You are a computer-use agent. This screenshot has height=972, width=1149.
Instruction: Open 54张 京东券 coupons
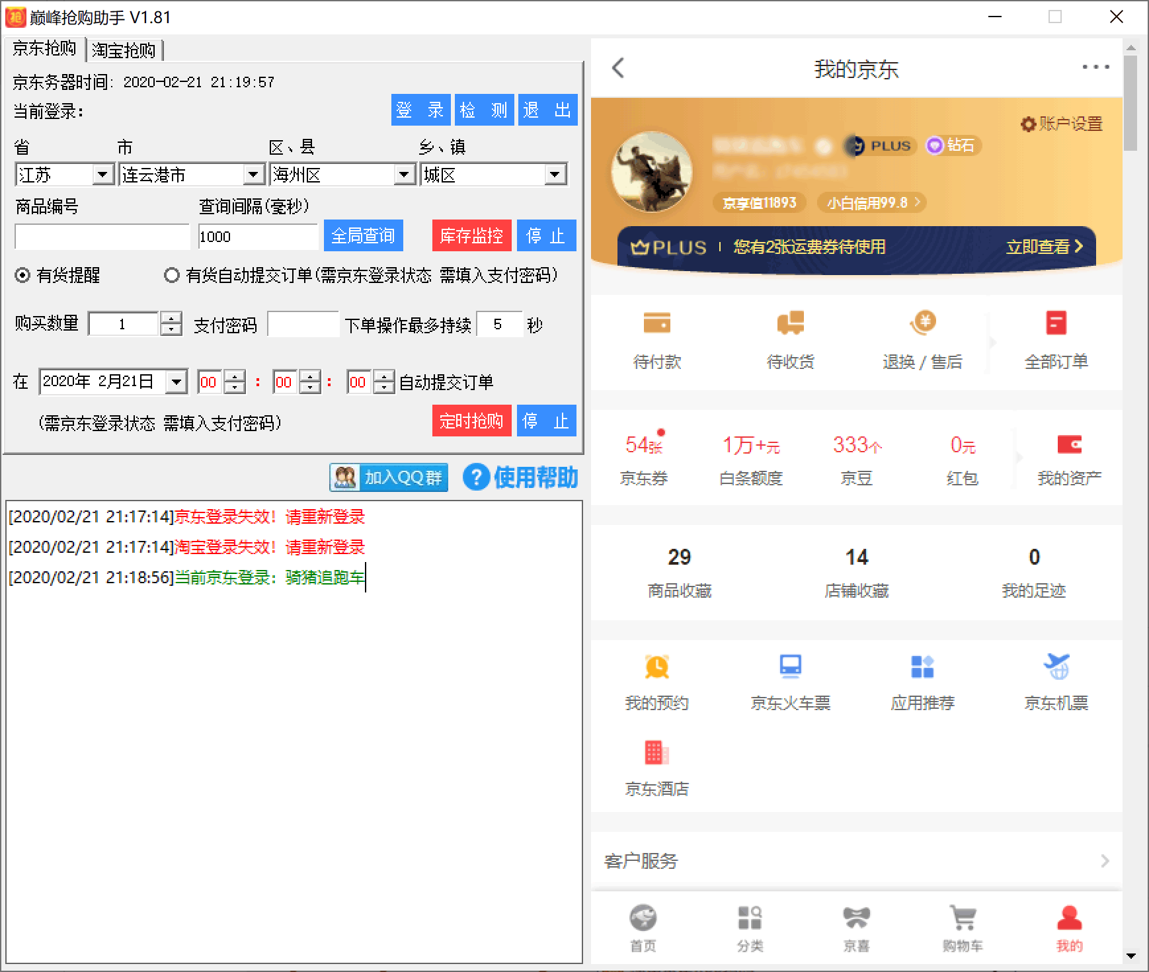[x=643, y=460]
